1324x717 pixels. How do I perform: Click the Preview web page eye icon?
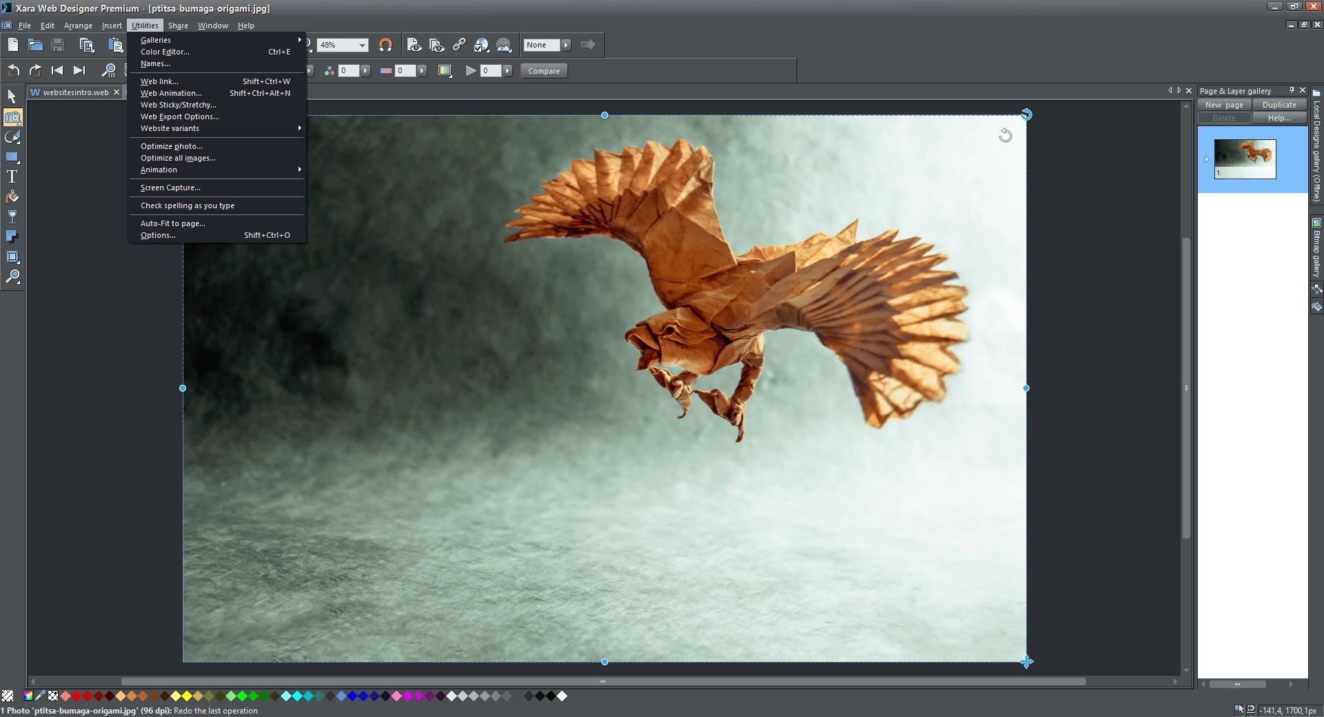[414, 45]
